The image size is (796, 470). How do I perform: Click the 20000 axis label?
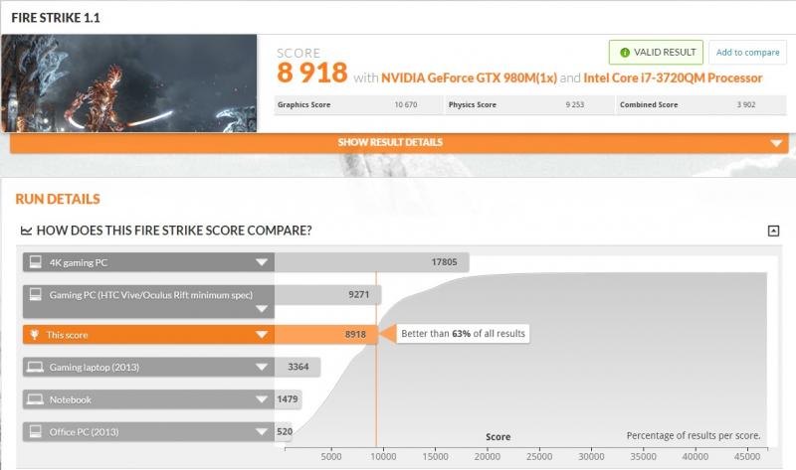coord(488,456)
